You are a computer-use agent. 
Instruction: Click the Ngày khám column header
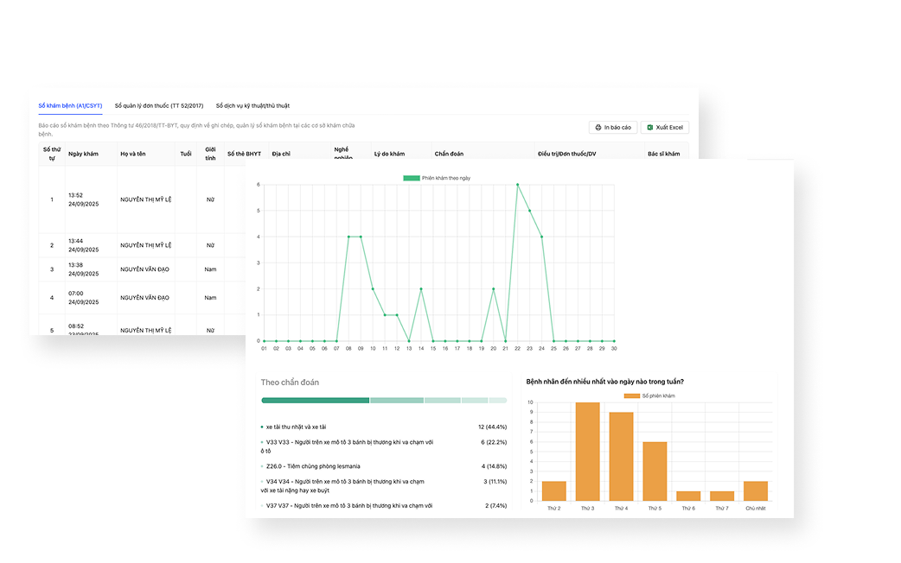point(83,154)
